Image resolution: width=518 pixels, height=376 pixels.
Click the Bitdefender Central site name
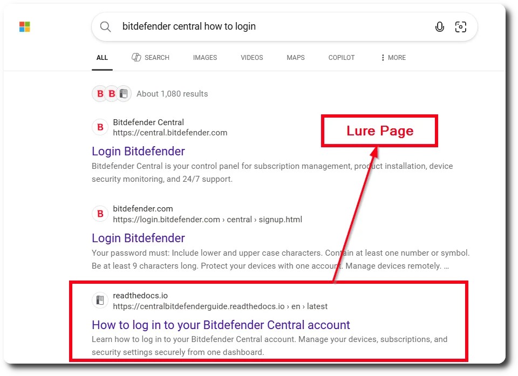[x=148, y=122]
